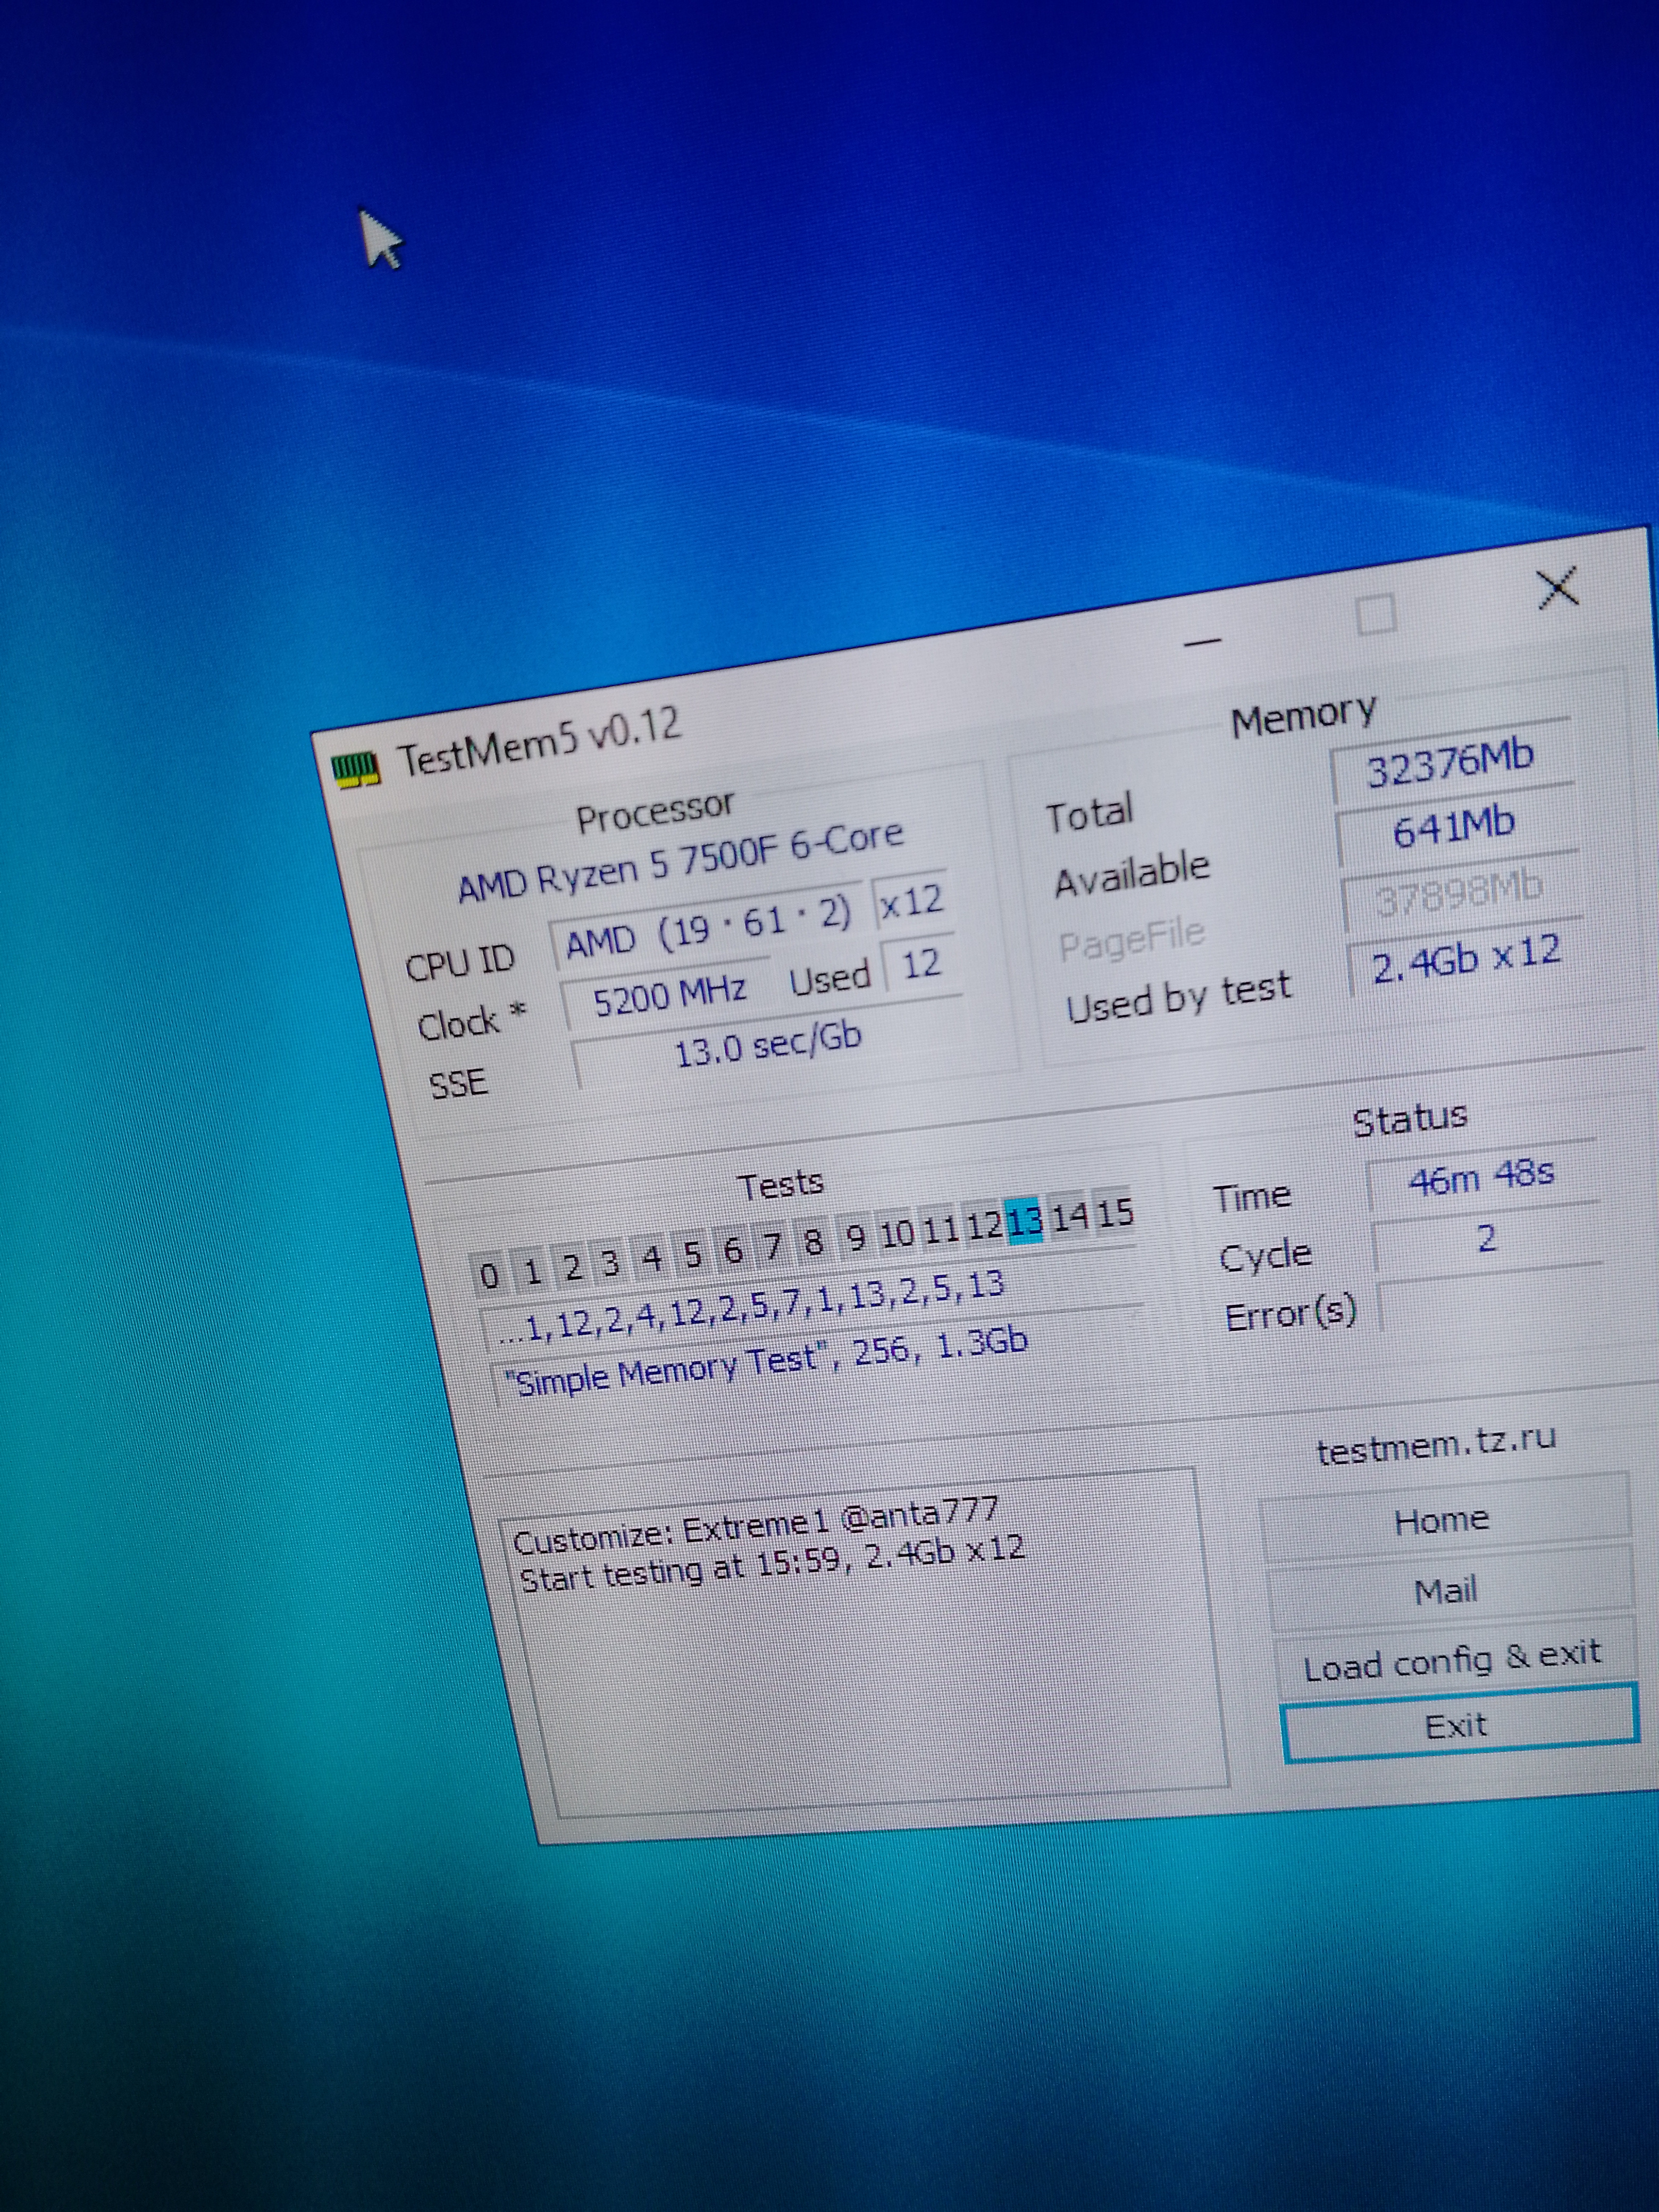The image size is (1659, 2212).
Task: Click the Cycle count field
Action: point(1486,1240)
